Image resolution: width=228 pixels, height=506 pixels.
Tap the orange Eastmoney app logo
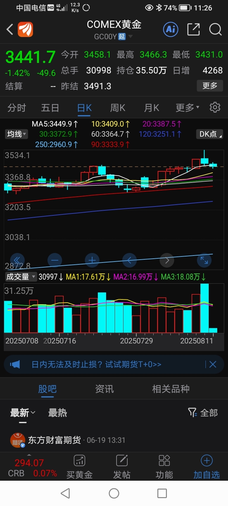(25, 29)
